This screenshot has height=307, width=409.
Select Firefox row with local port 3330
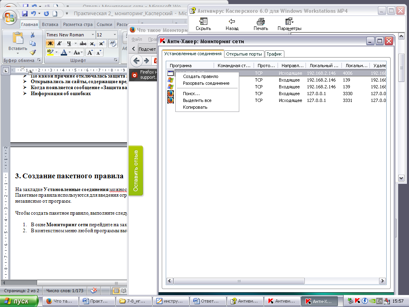click(x=276, y=94)
